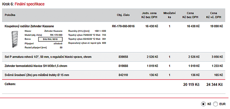Image resolution: width=230 pixels, height=109 pixels.
Task: Click the Jedn. cena Kč bez DPH header
Action: (x=149, y=15)
